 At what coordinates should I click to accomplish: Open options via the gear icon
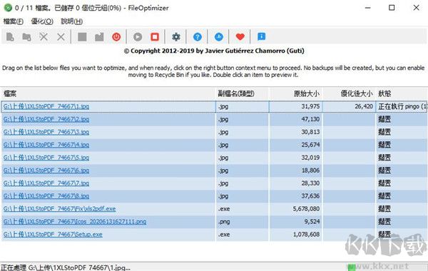pyautogui.click(x=176, y=36)
